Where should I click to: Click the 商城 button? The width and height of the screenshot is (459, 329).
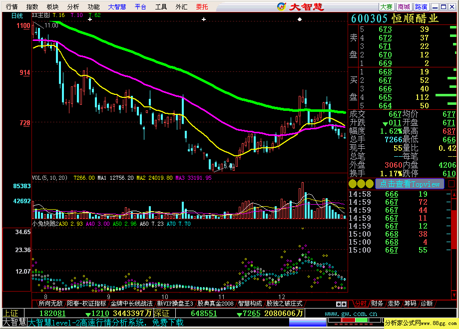[404, 6]
